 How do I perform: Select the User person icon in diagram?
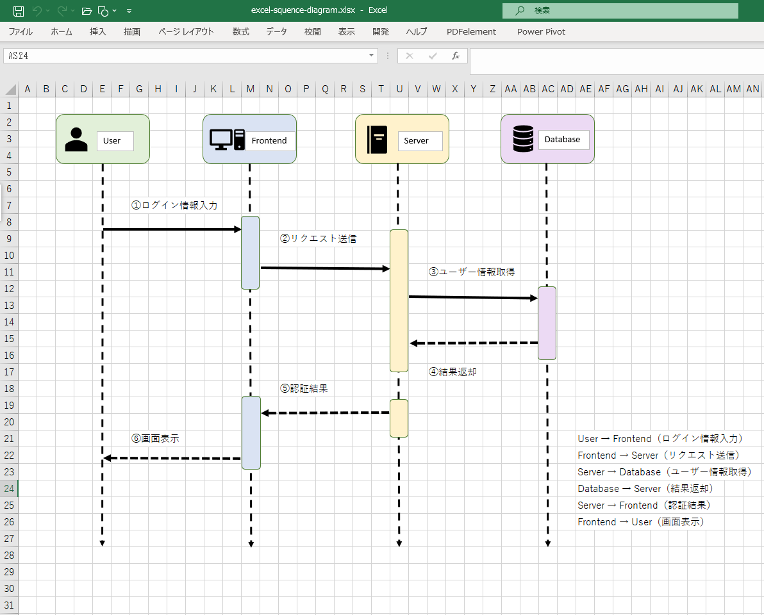tap(76, 140)
